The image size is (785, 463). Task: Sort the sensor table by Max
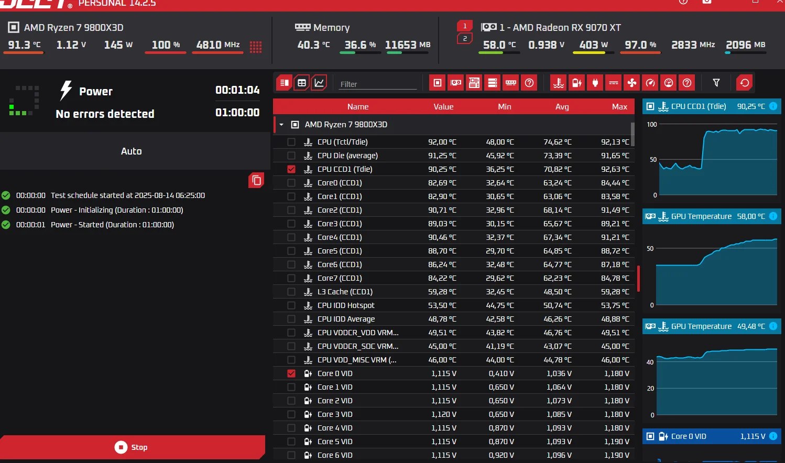tap(619, 107)
